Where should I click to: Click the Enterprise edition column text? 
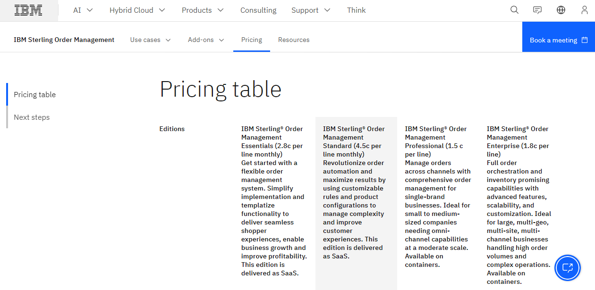[519, 205]
